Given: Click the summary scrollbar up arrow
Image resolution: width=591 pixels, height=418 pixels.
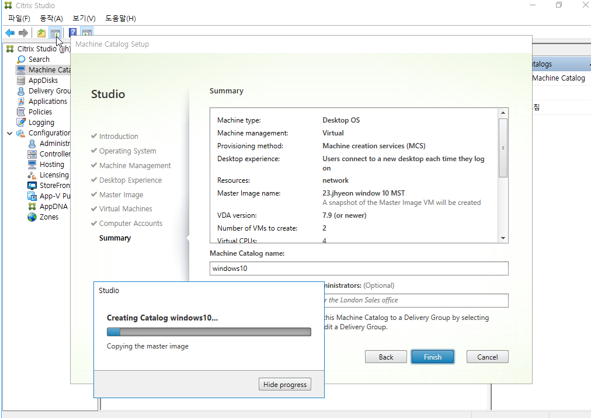Looking at the screenshot, I should 503,113.
